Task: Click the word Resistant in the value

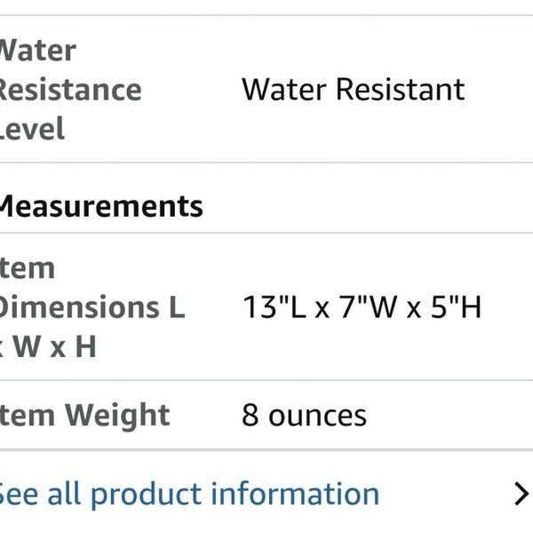Action: tap(401, 90)
